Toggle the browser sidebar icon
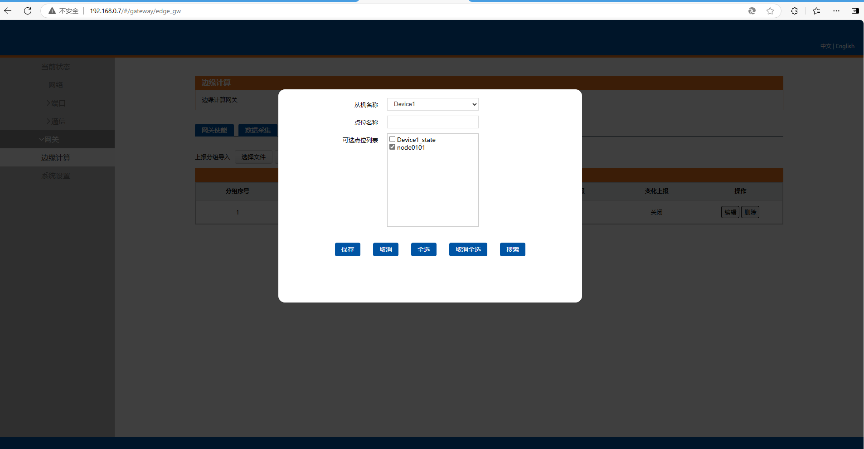The width and height of the screenshot is (864, 449). click(855, 11)
